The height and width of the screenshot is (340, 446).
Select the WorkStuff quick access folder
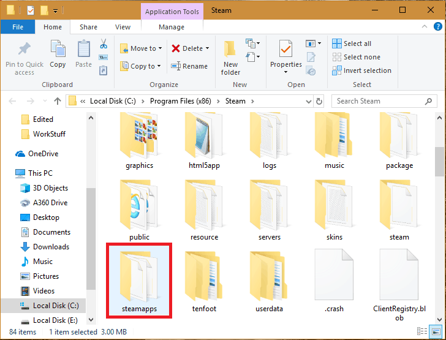[44, 134]
